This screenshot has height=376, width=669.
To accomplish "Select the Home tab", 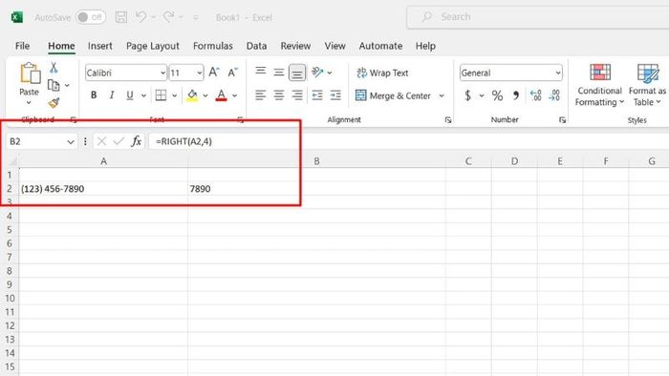I will [61, 46].
